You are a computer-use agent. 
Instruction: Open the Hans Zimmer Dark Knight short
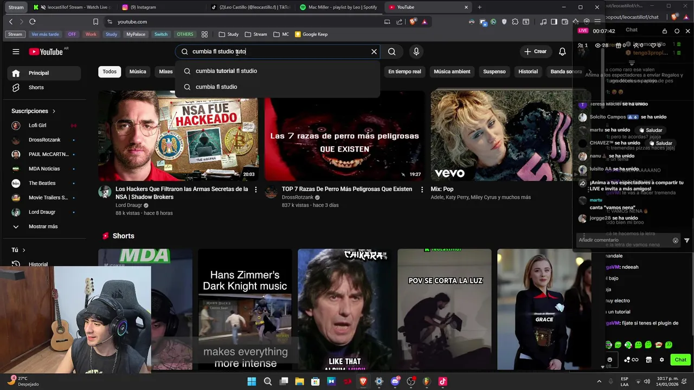[x=245, y=309]
